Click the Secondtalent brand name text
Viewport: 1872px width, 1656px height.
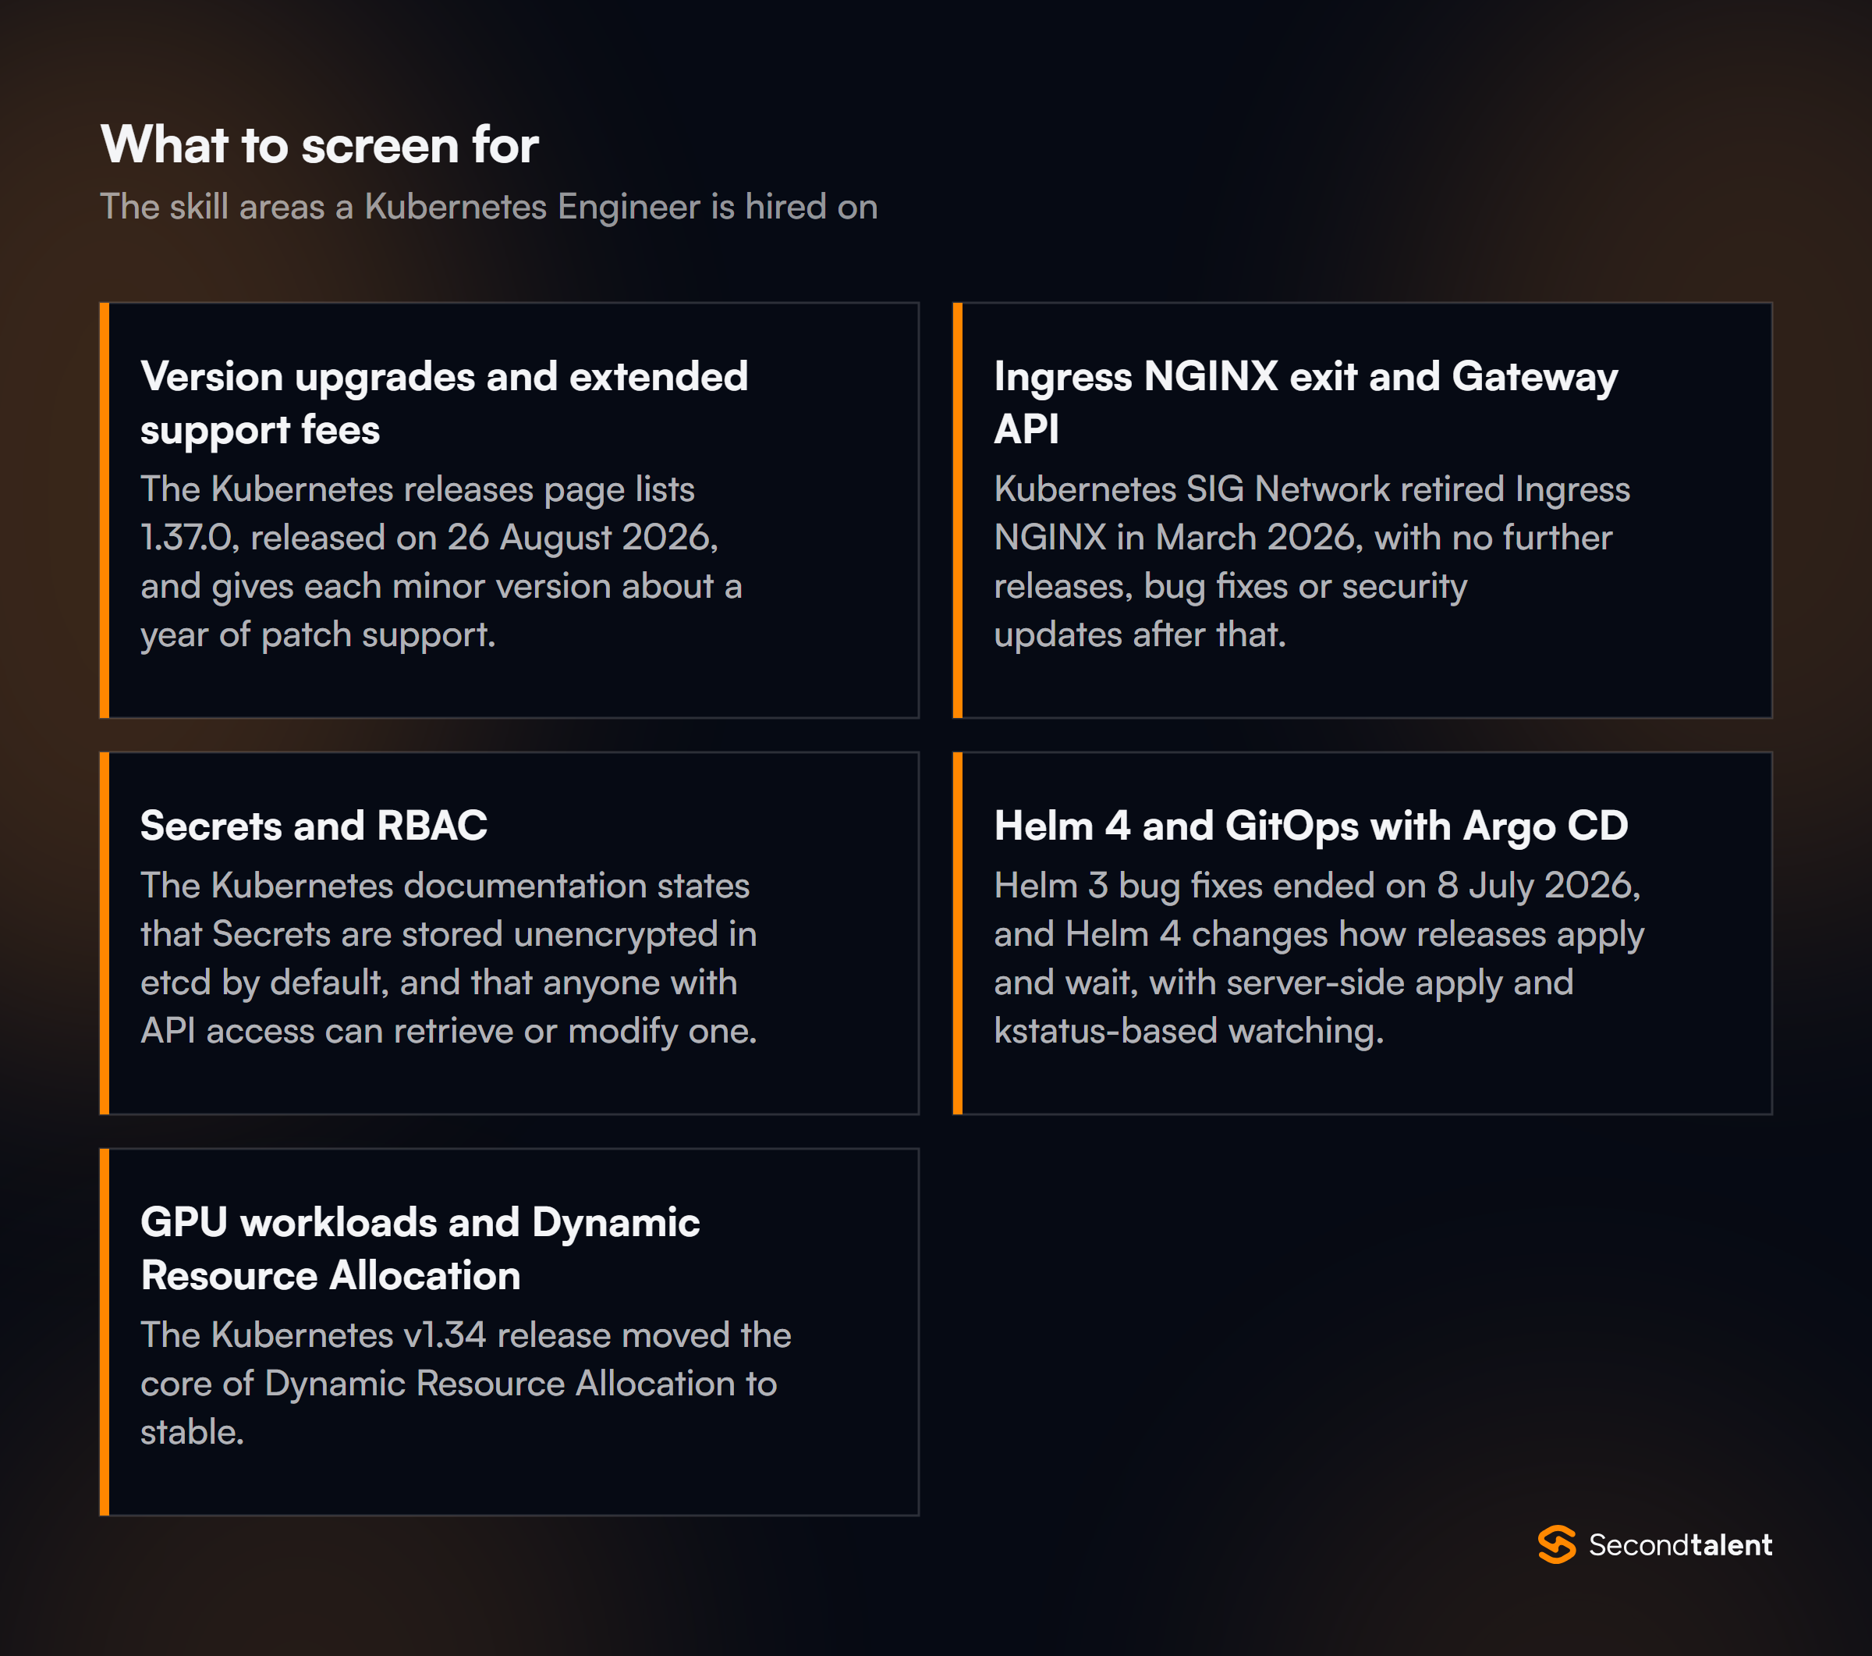click(x=1679, y=1545)
